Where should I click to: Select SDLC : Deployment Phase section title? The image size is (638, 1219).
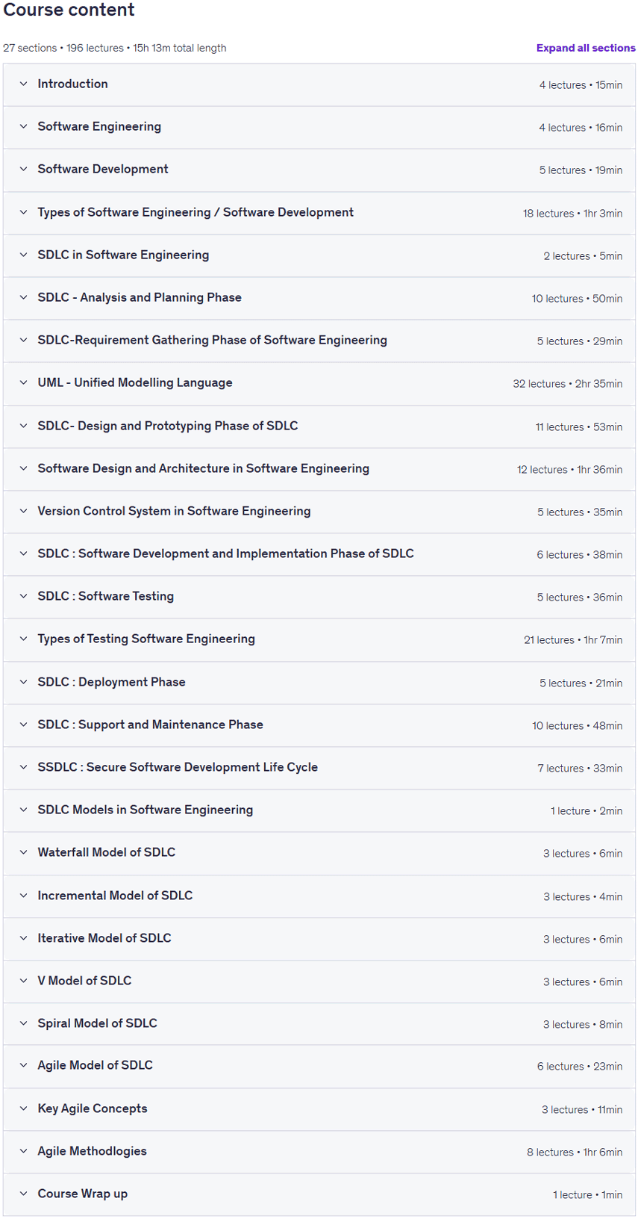112,682
